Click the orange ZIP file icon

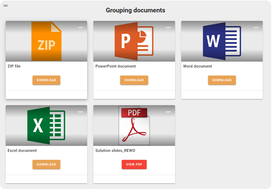[46, 41]
